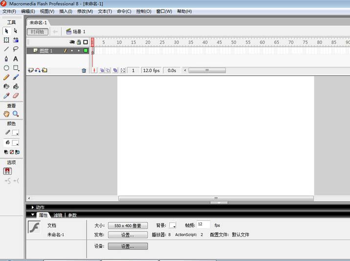Select the Pen tool

[6, 59]
